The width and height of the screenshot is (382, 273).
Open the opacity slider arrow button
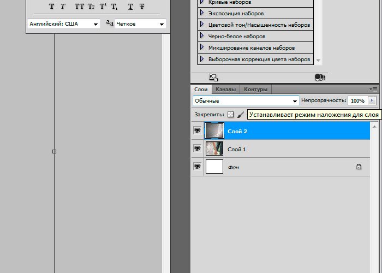point(372,101)
